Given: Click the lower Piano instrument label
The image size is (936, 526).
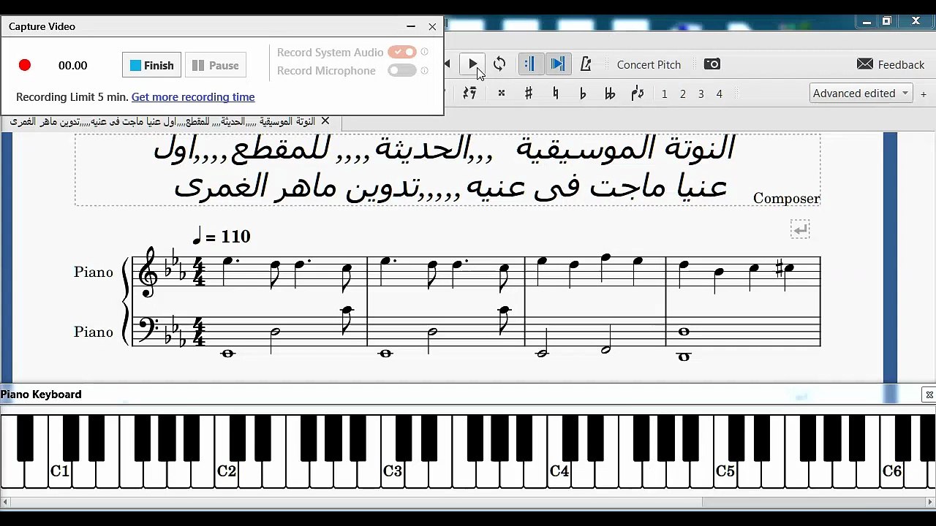Looking at the screenshot, I should coord(94,332).
